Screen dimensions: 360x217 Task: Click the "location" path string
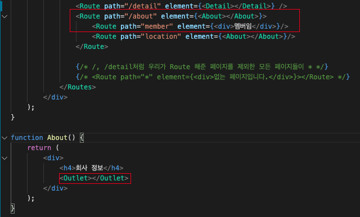(x=161, y=37)
